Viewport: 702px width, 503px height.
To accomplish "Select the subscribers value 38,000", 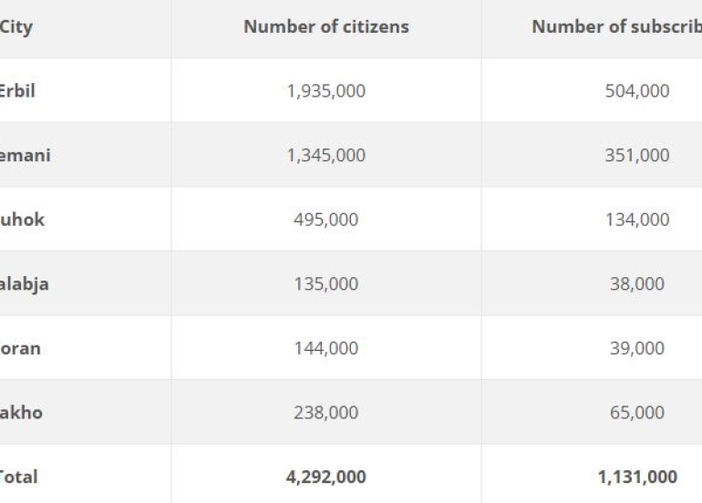I will (636, 284).
